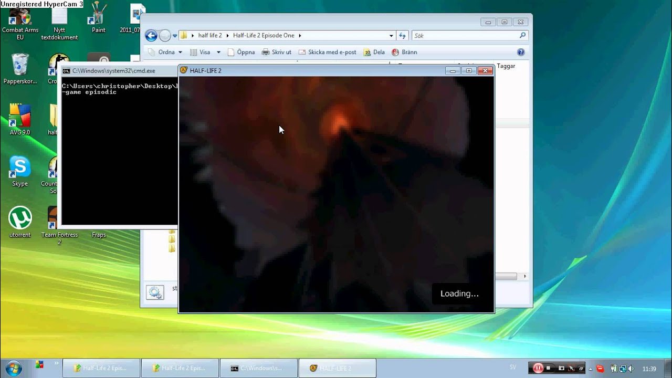This screenshot has width=672, height=378.
Task: Click the search magnifier icon in Explorer
Action: click(x=522, y=35)
